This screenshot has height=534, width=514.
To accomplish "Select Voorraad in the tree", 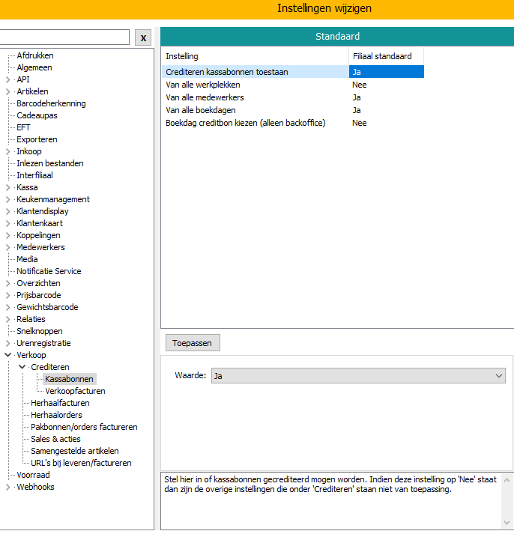I will (33, 475).
